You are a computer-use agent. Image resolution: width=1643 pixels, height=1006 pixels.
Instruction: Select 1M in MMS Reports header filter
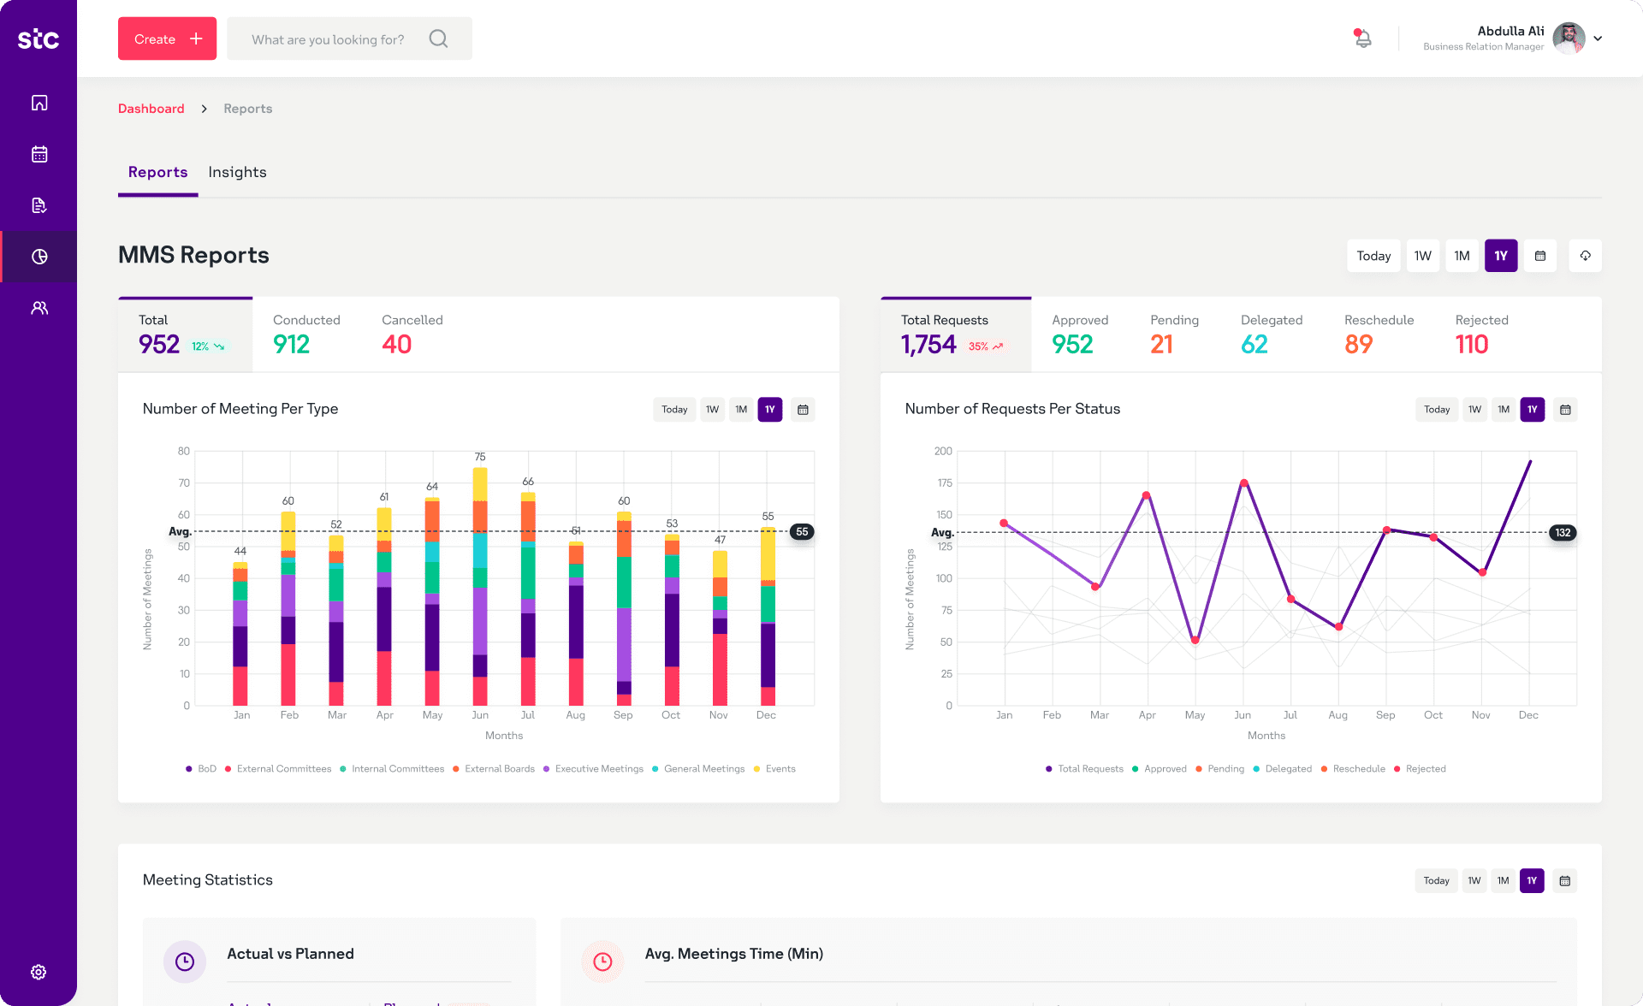click(x=1462, y=256)
